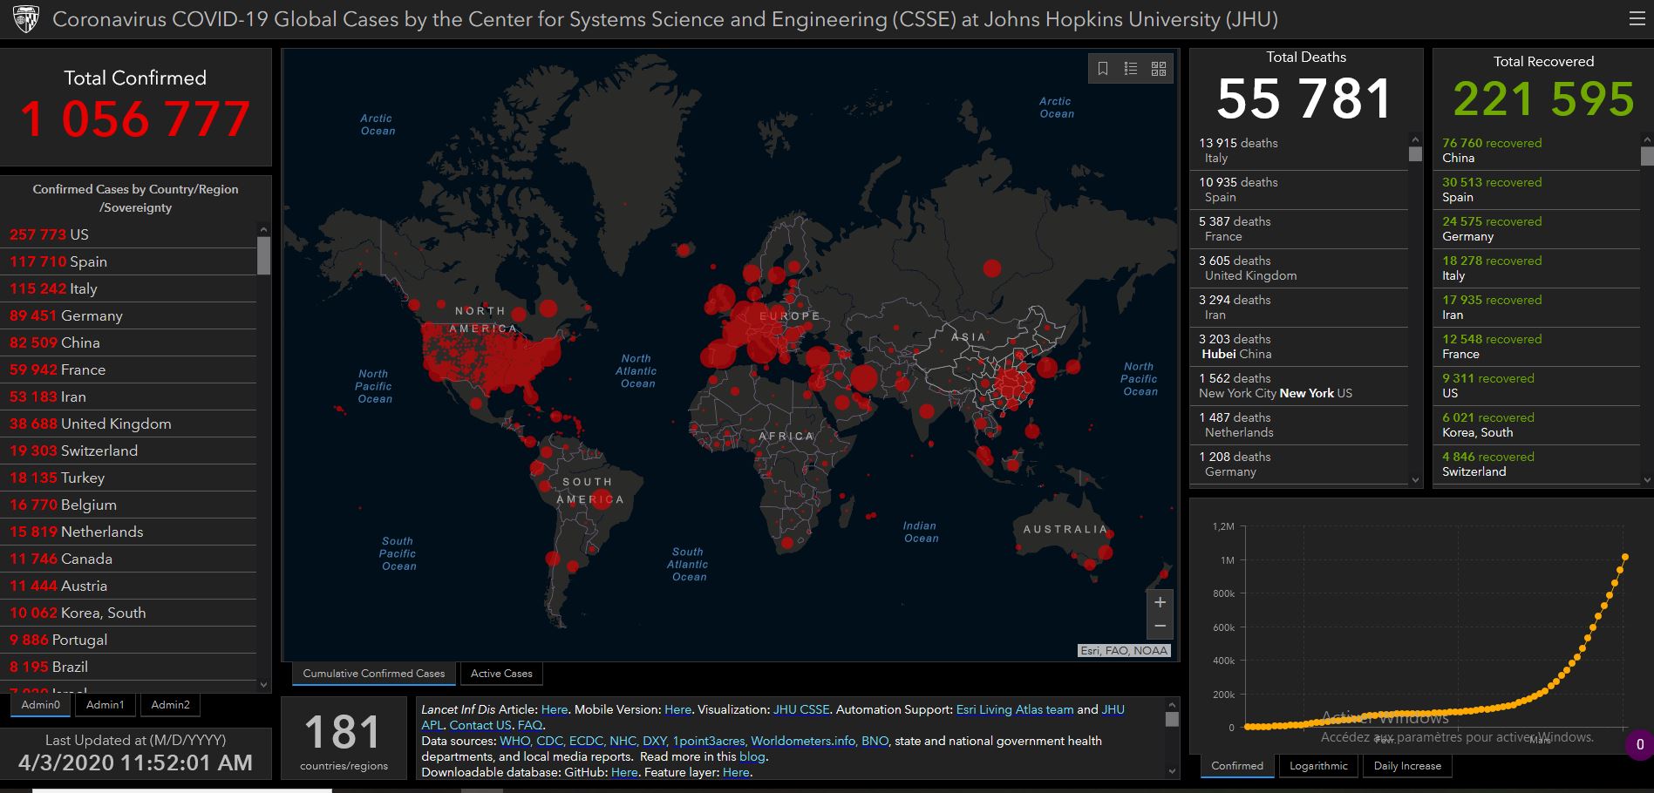Switch chart to Logarithmic view
The height and width of the screenshot is (793, 1654).
click(x=1318, y=766)
